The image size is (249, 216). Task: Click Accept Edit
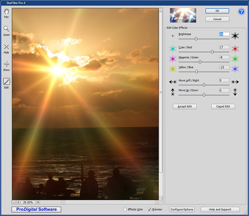185,106
